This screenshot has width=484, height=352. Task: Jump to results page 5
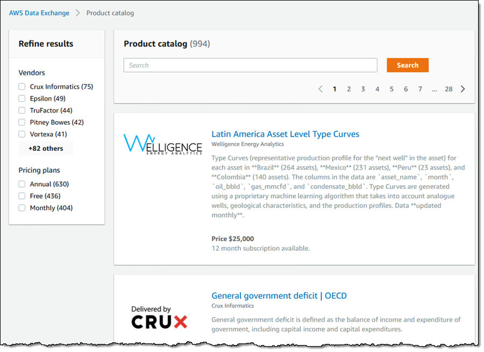392,89
